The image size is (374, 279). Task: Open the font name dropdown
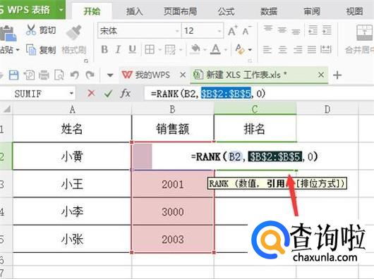point(177,31)
